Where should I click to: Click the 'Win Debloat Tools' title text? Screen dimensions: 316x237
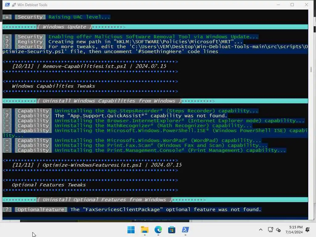[32, 5]
